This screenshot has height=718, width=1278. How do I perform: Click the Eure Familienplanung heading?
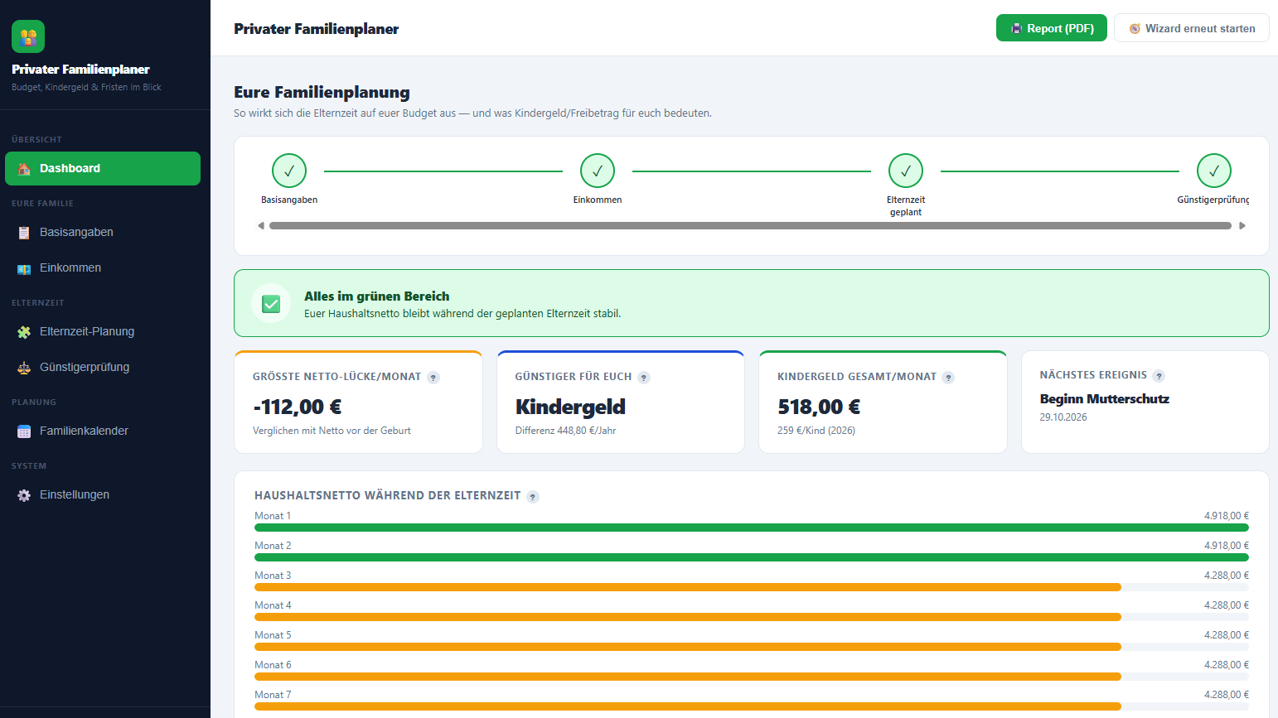322,92
